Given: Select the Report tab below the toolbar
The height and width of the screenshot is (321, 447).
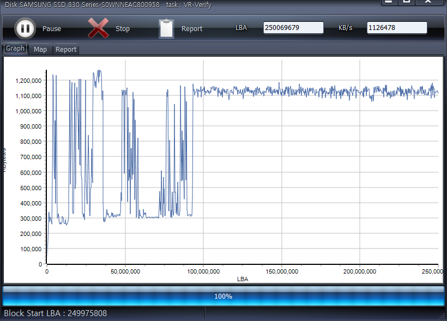Looking at the screenshot, I should coord(66,50).
